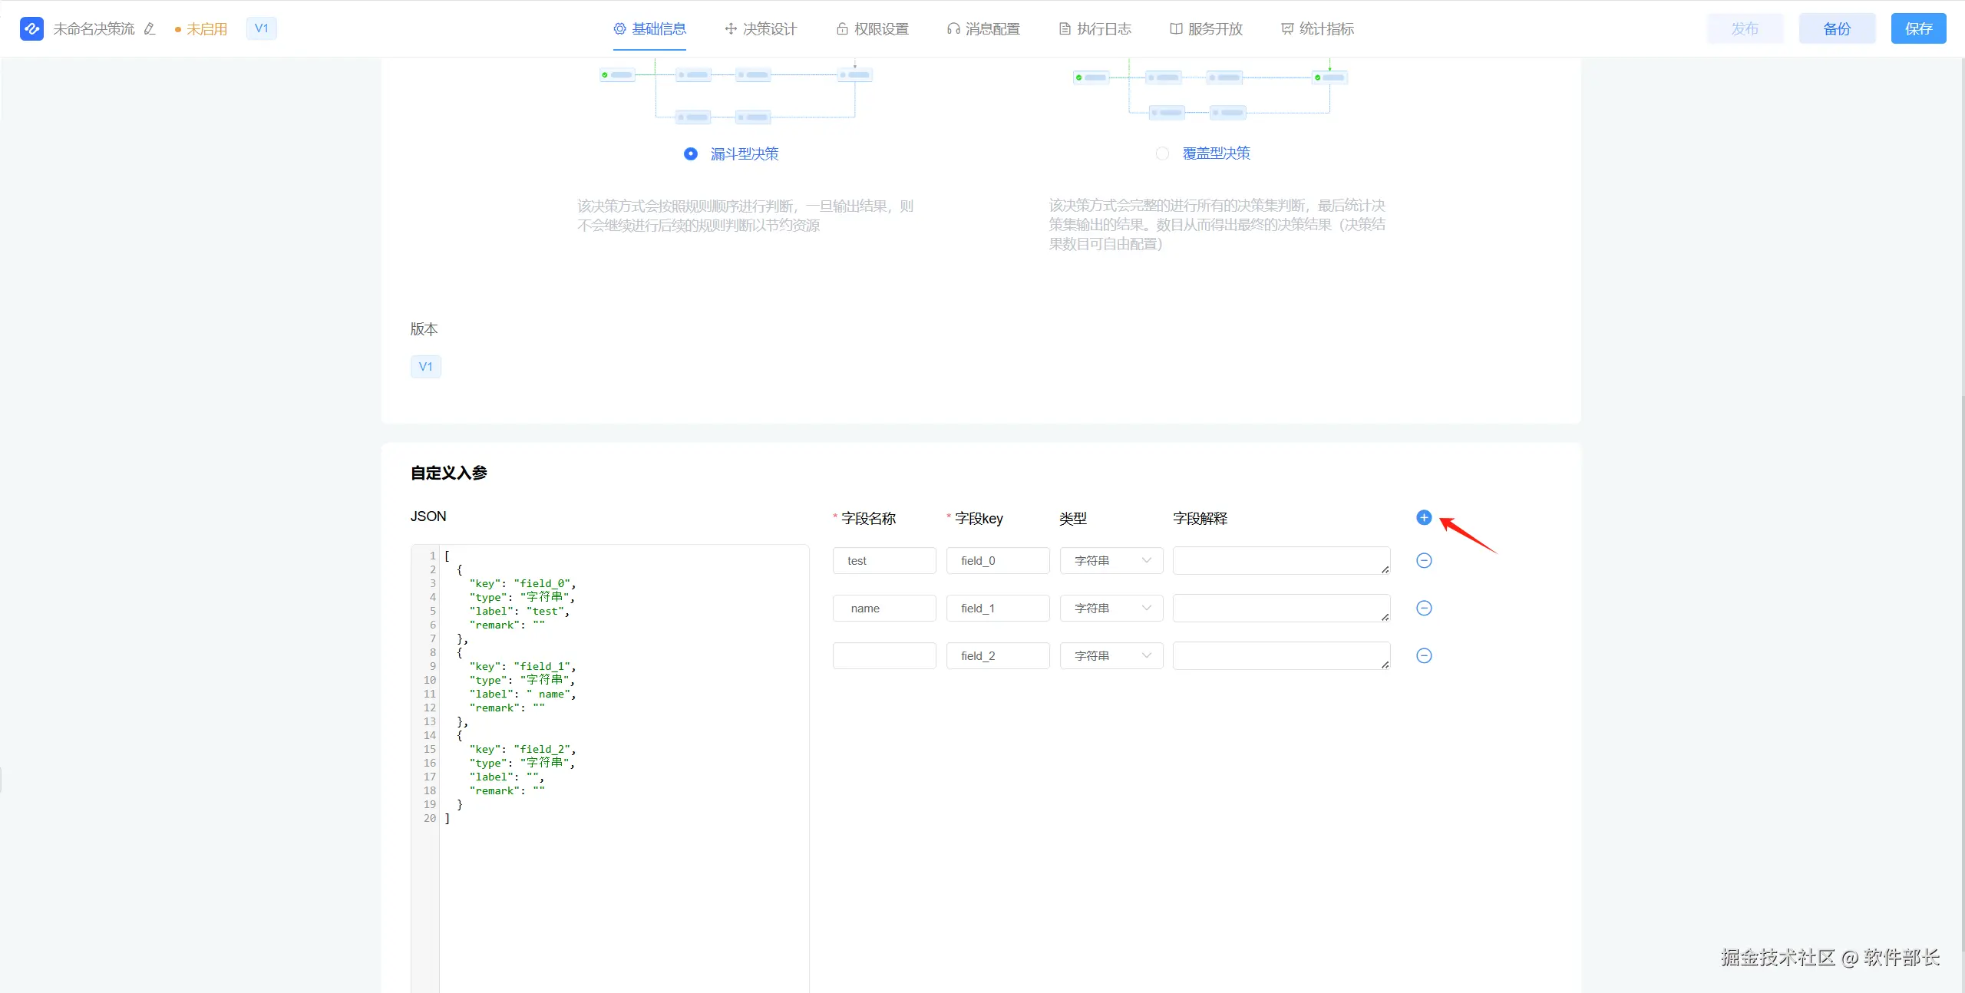Open type dropdown for field_1 row
This screenshot has height=993, width=1965.
tap(1111, 609)
